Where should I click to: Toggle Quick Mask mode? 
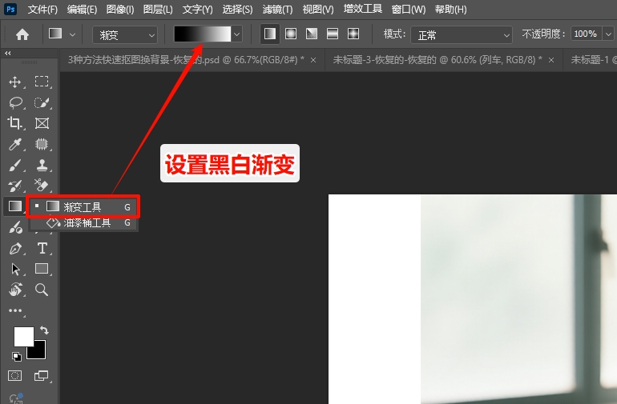coord(15,376)
